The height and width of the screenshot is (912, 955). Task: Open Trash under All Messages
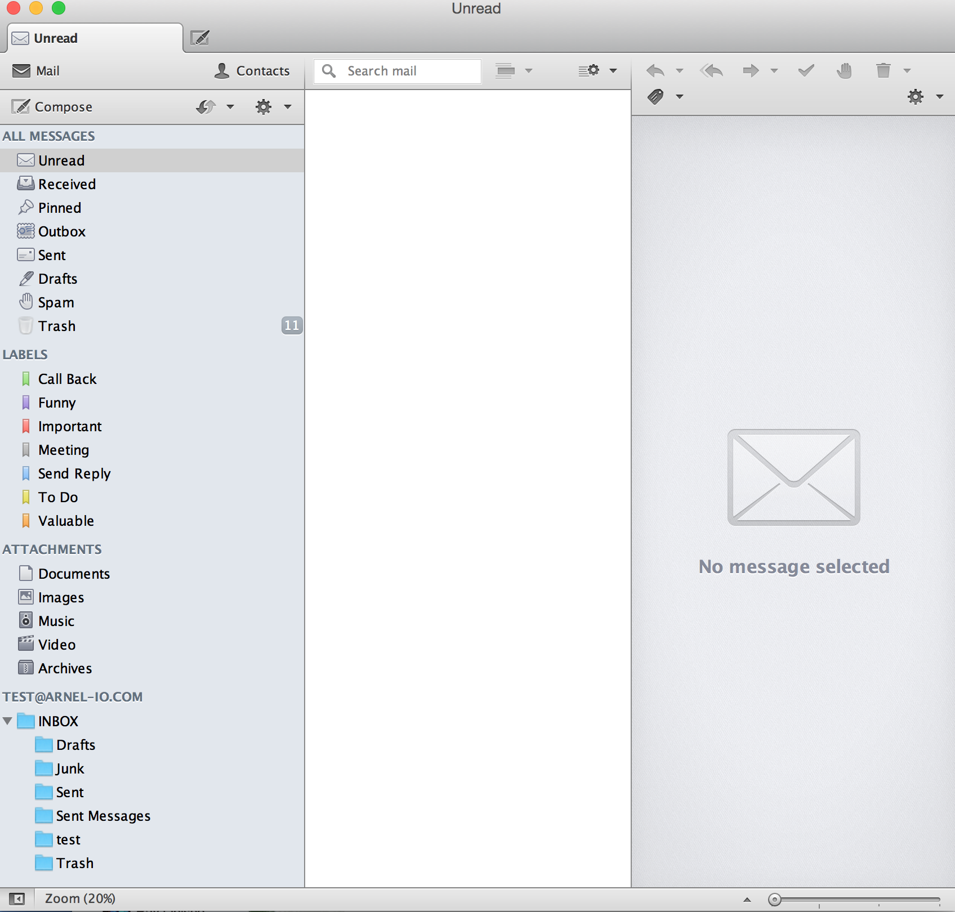coord(152,326)
